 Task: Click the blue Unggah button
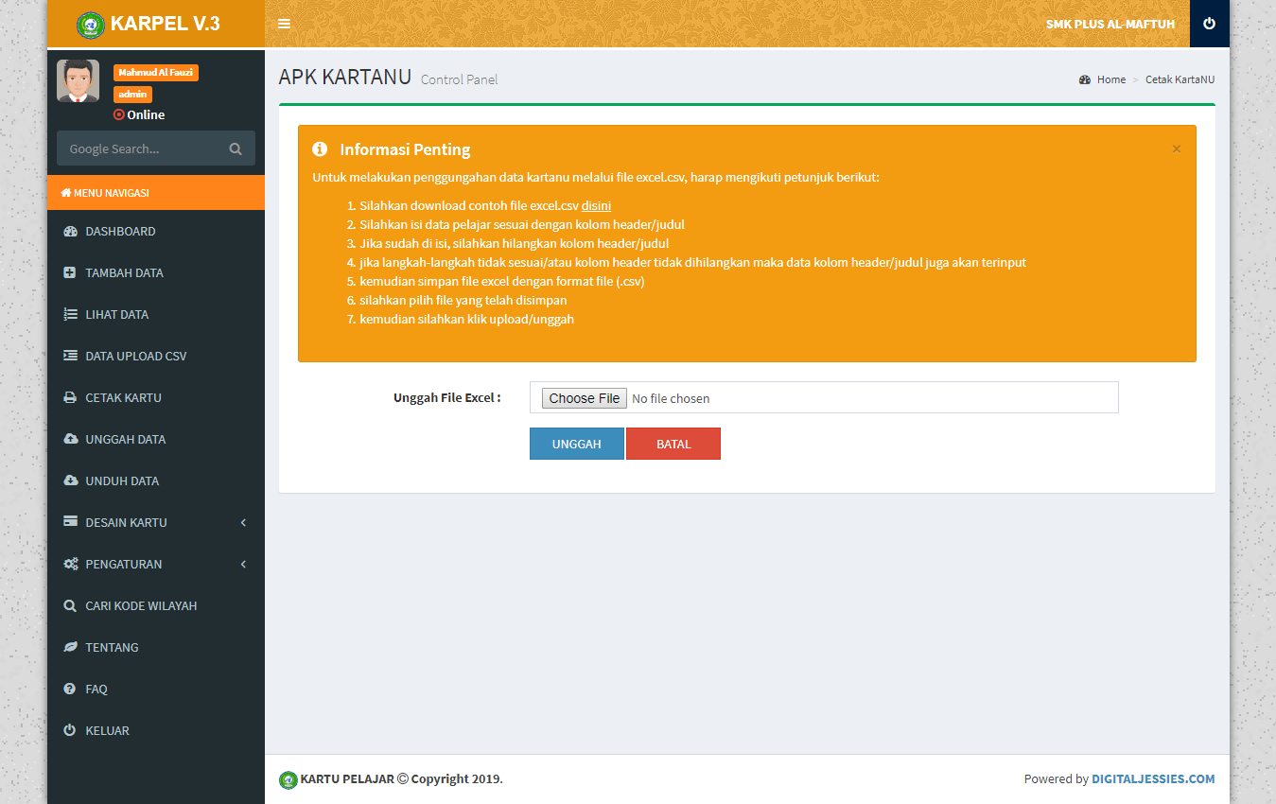coord(576,444)
